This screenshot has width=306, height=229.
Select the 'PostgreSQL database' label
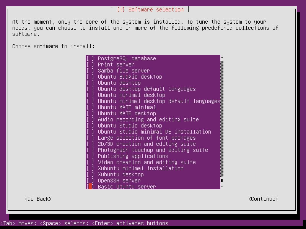[127, 58]
